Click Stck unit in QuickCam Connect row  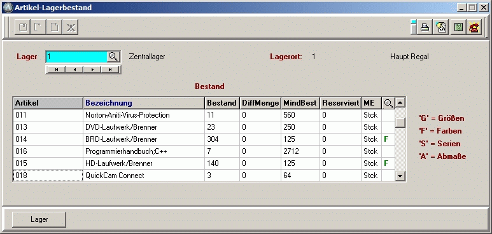click(x=372, y=175)
